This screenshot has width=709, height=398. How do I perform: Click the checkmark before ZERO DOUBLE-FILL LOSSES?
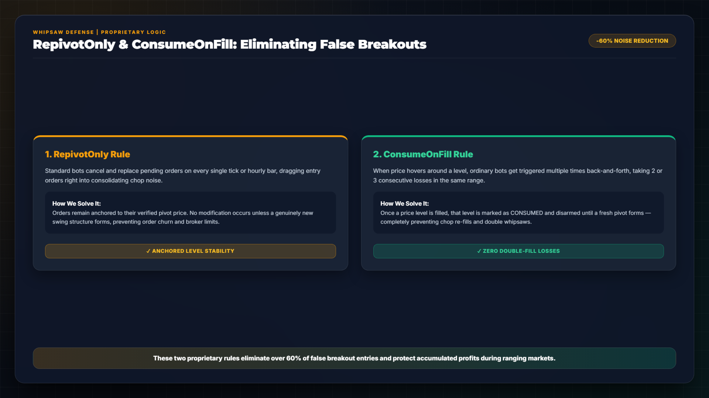pyautogui.click(x=479, y=251)
